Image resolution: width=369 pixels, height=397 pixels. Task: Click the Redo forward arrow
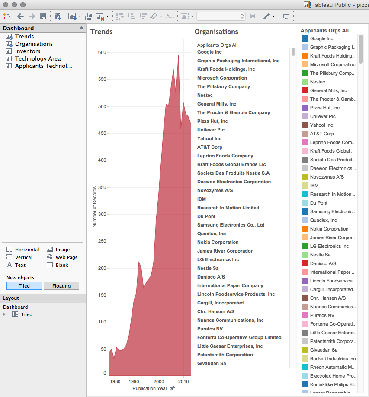click(x=32, y=16)
